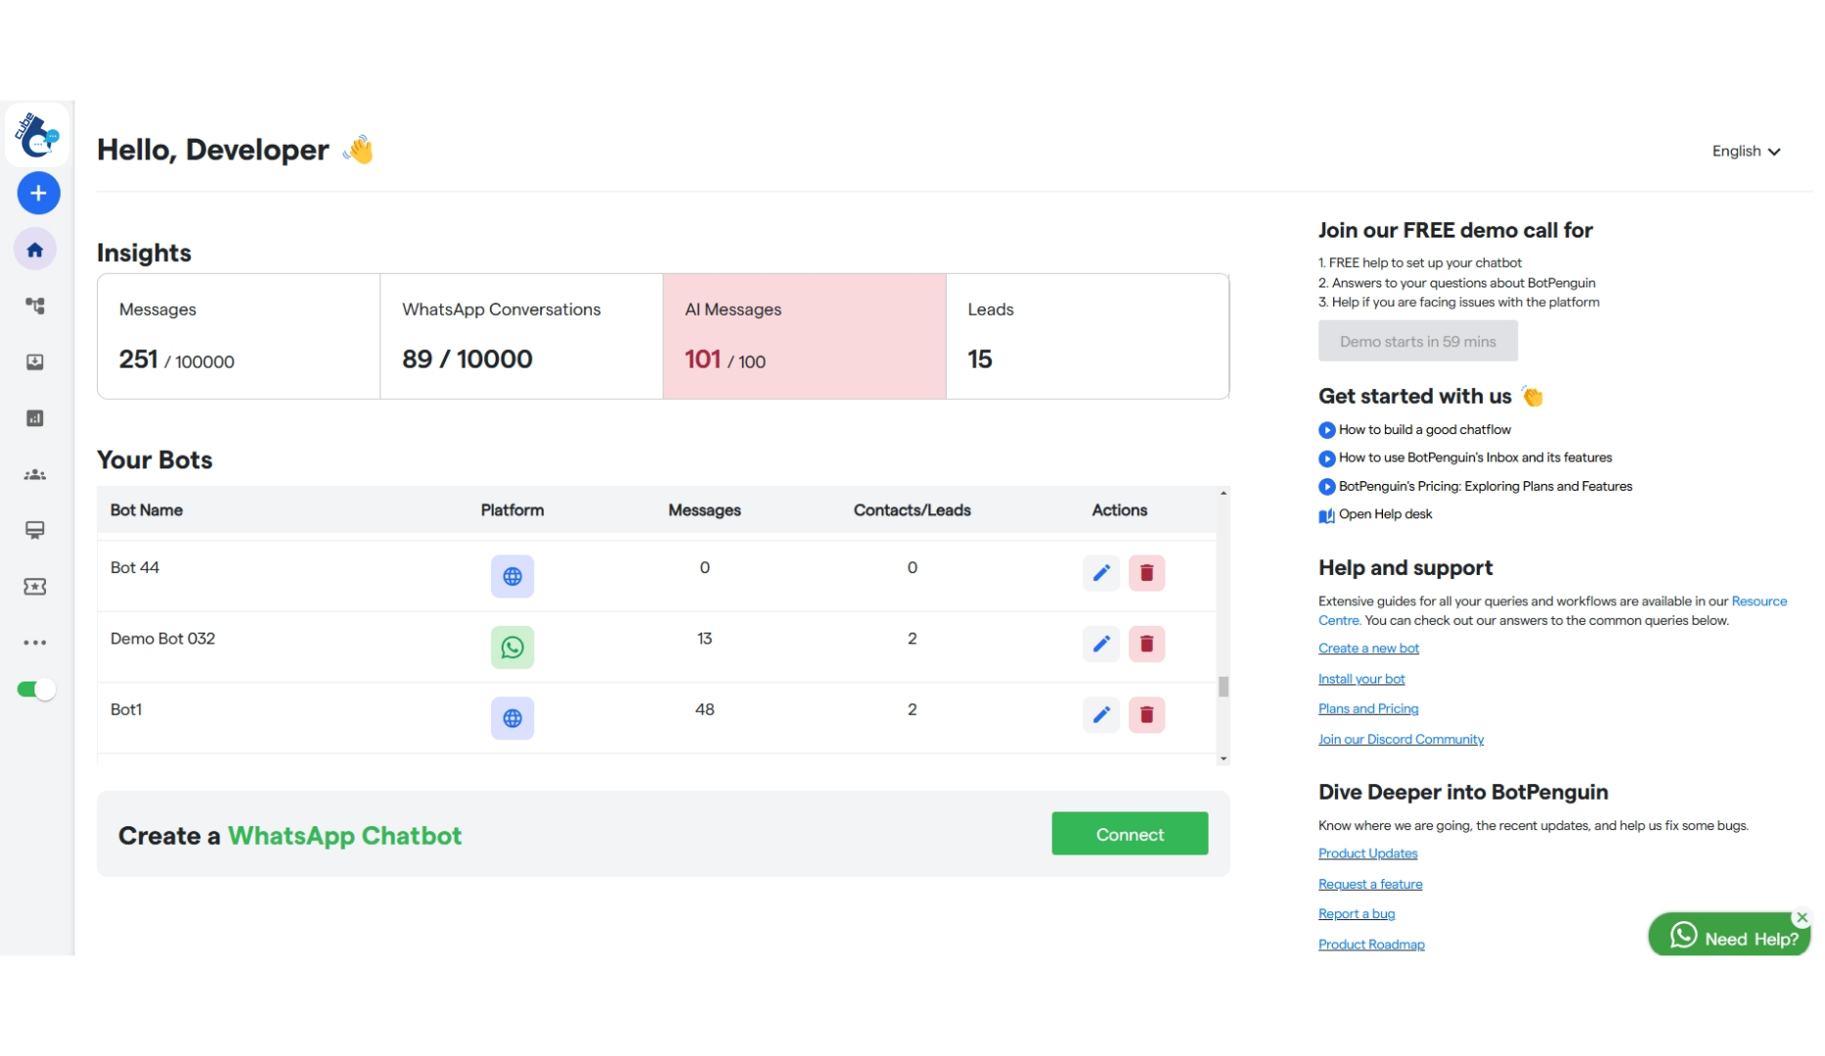Click the website platform icon for Bot1
The width and height of the screenshot is (1825, 1056).
pos(512,719)
